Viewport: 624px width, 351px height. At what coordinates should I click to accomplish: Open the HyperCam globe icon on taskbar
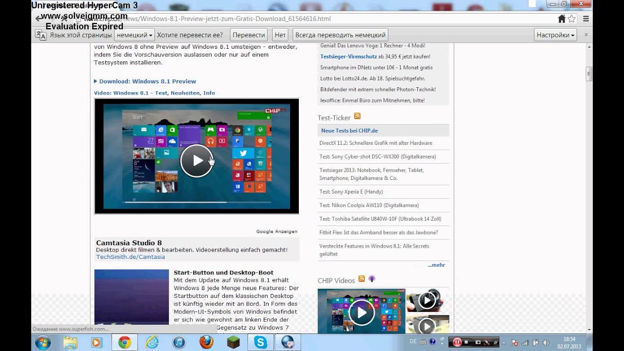click(x=288, y=343)
